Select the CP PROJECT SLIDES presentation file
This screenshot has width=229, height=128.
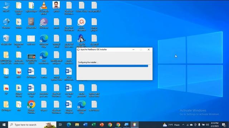(x=31, y=59)
